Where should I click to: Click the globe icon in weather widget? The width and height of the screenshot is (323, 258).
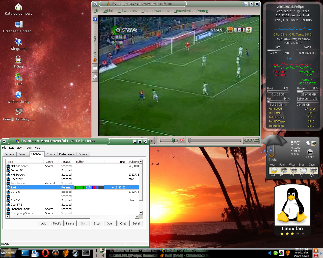(x=308, y=143)
